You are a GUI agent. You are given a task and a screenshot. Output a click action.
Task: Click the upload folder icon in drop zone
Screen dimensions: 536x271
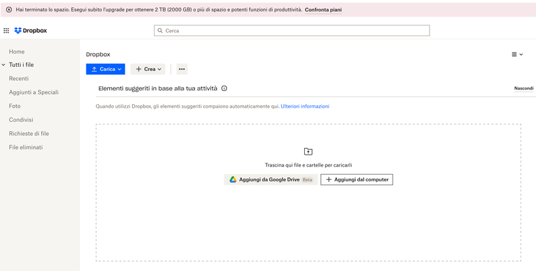click(x=308, y=151)
